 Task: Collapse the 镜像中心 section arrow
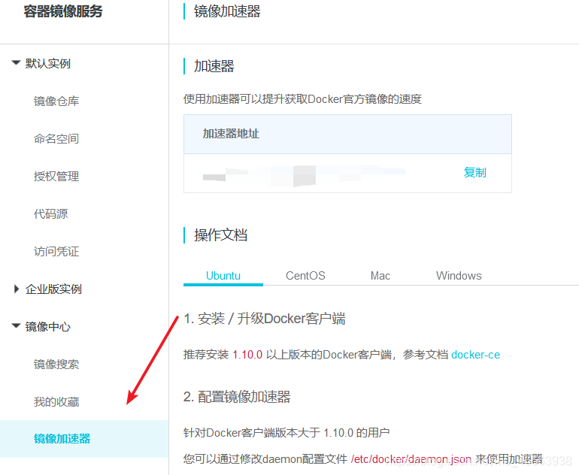[16, 326]
